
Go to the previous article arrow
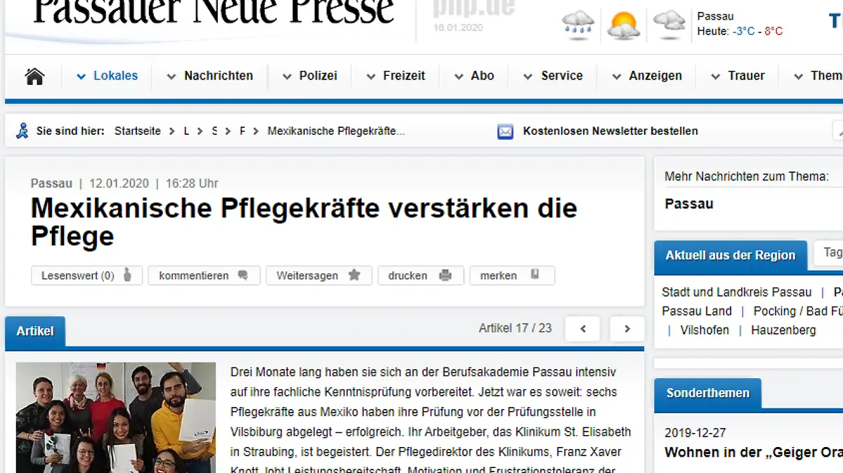coord(582,328)
